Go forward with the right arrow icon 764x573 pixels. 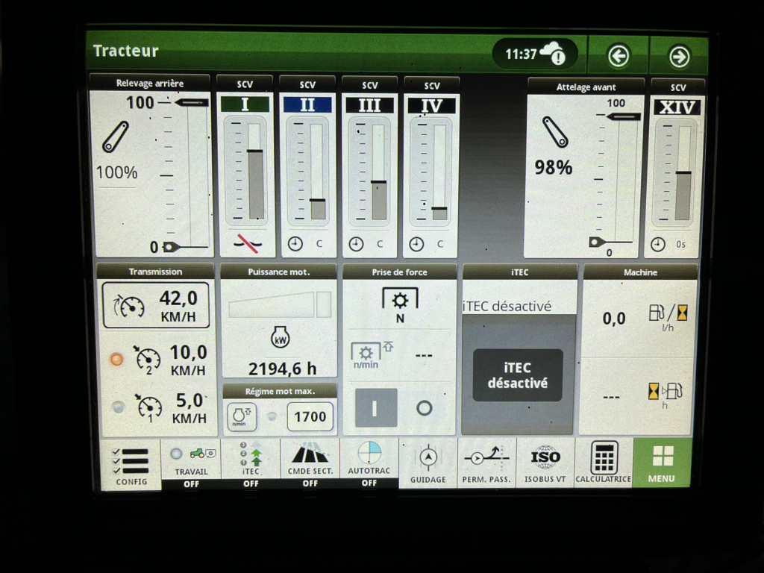tap(678, 56)
